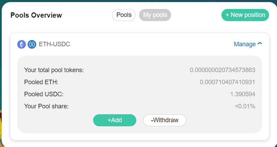Click the ETH-USDC pair name
277x147 pixels.
pos(55,44)
